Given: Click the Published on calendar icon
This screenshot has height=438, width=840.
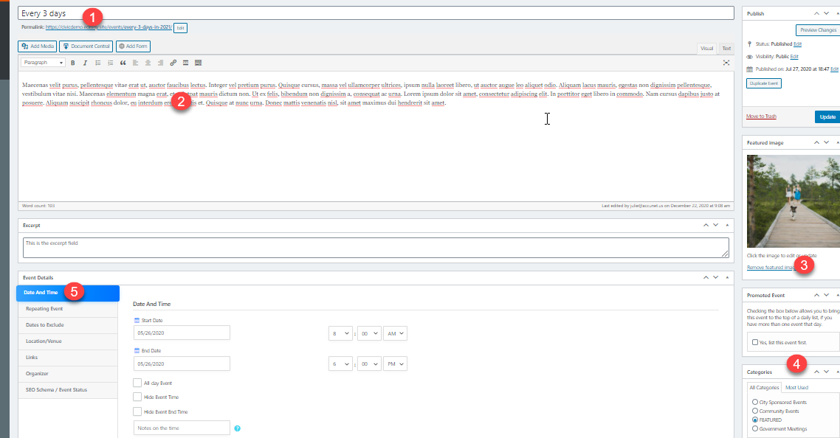Looking at the screenshot, I should pos(750,69).
